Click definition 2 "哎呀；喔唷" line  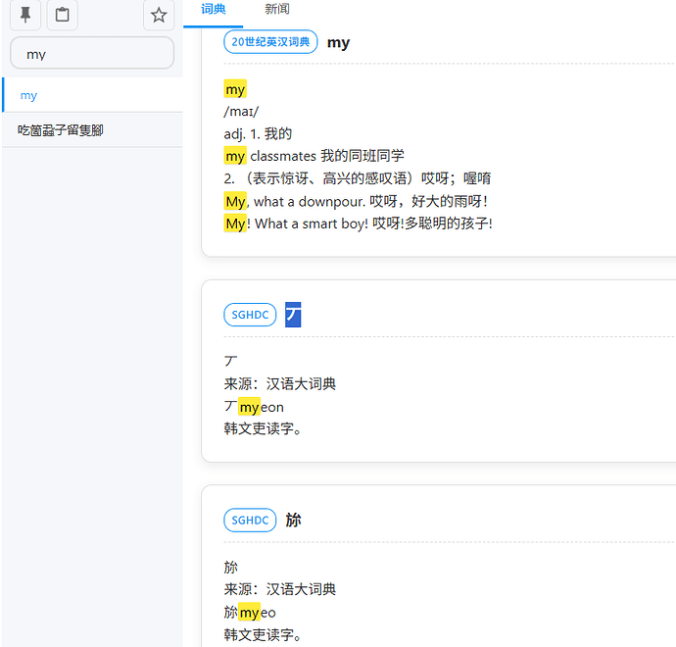[x=358, y=178]
